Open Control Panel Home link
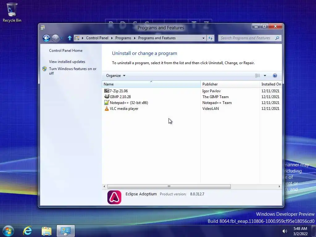 coord(66,51)
